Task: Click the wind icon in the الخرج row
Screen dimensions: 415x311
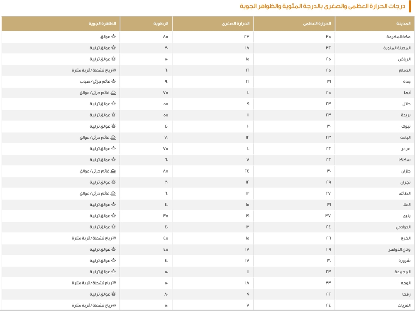Action: pyautogui.click(x=114, y=238)
